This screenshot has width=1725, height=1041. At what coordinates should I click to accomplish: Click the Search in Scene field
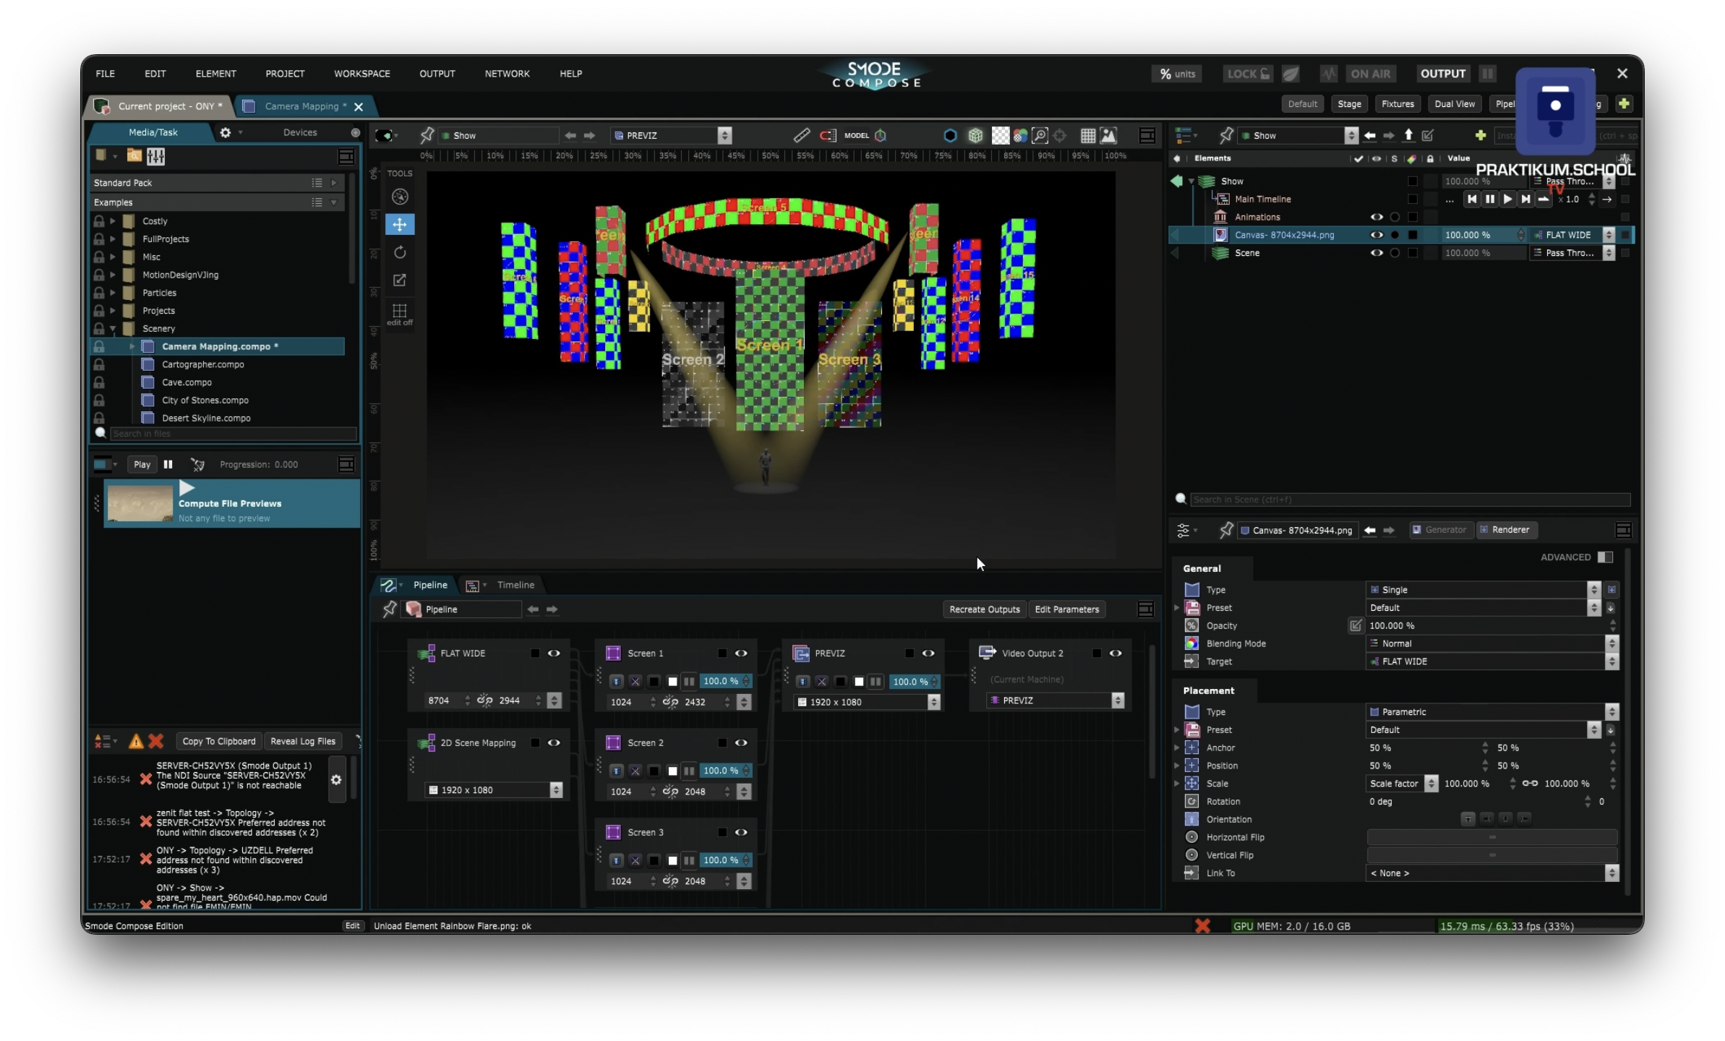(x=1410, y=500)
